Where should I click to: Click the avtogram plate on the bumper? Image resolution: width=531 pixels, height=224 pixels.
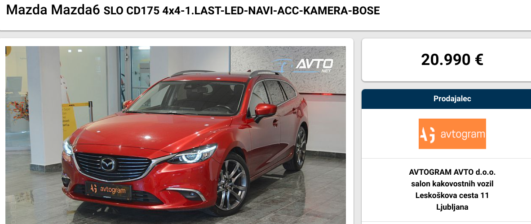tap(108, 190)
